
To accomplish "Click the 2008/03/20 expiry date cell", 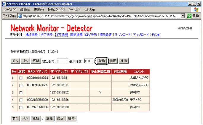I will pyautogui.click(x=120, y=100).
